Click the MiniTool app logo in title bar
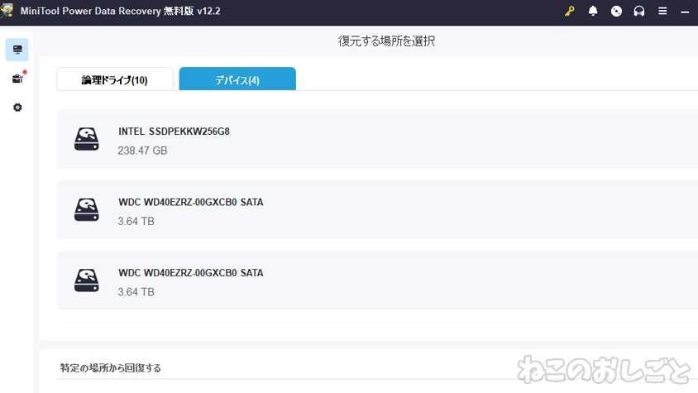The height and width of the screenshot is (393, 698). point(7,11)
